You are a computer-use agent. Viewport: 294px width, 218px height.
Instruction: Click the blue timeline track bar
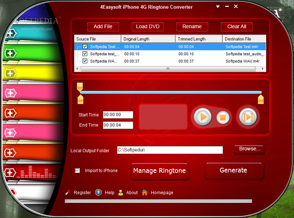[x=171, y=92]
